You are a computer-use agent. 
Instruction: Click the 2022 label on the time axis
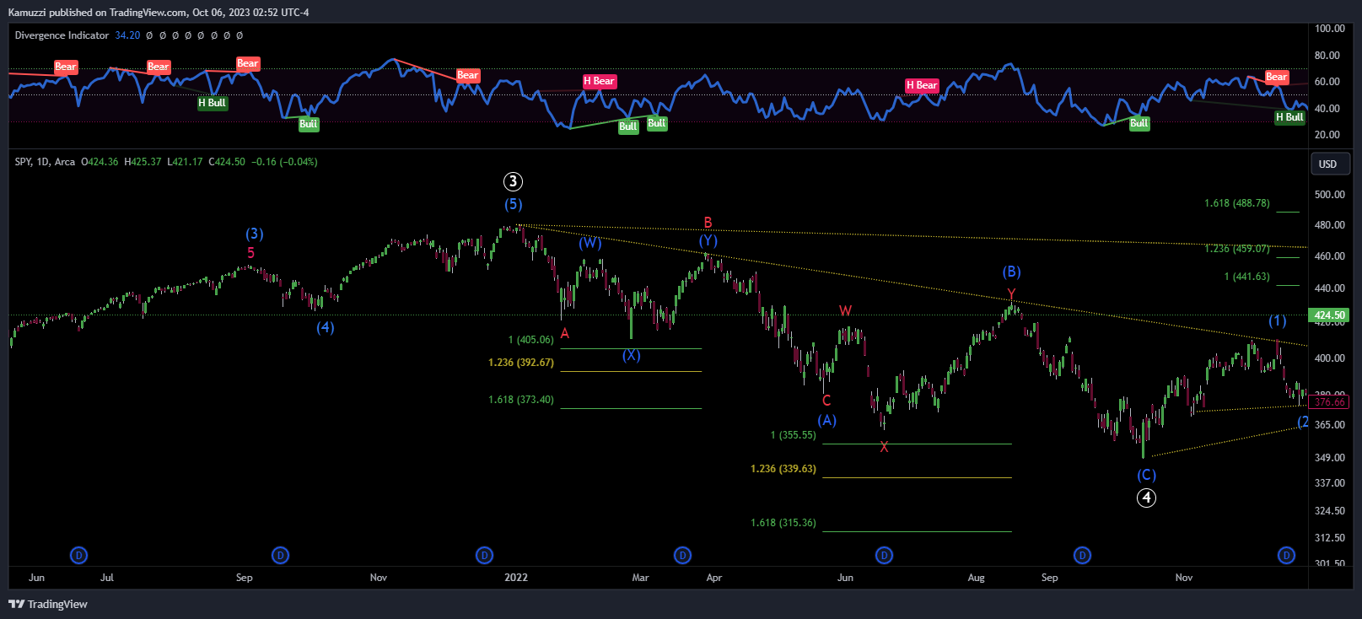click(x=516, y=578)
